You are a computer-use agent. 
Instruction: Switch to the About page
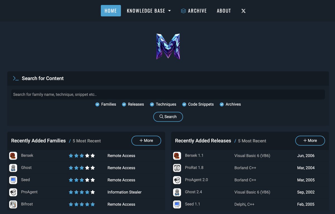click(224, 11)
